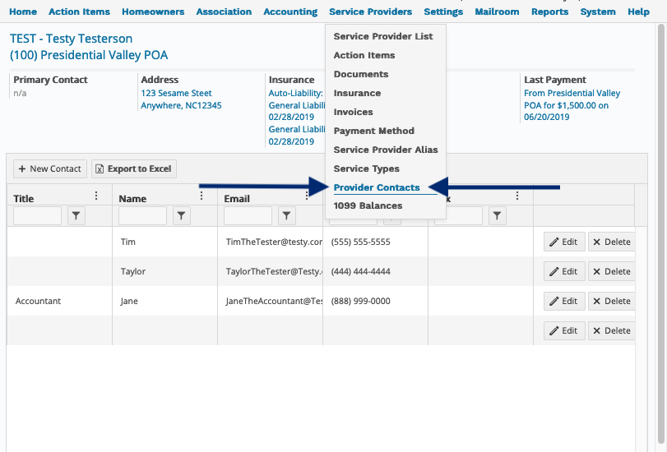
Task: Export contacts to Excel
Action: click(133, 168)
